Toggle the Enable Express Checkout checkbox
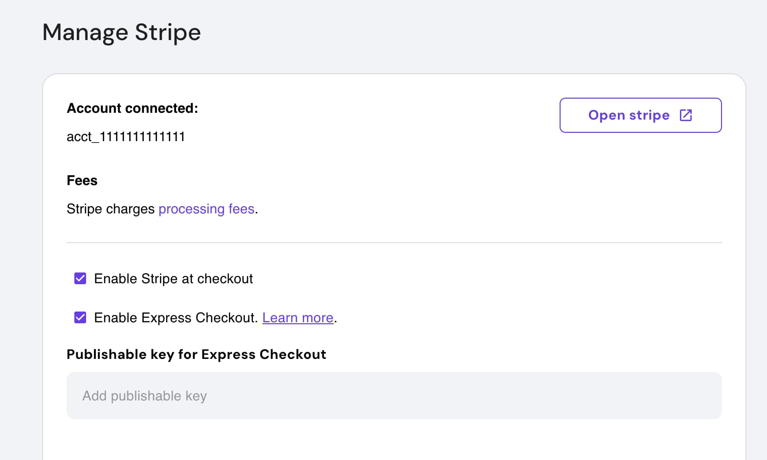This screenshot has width=767, height=460. (80, 317)
